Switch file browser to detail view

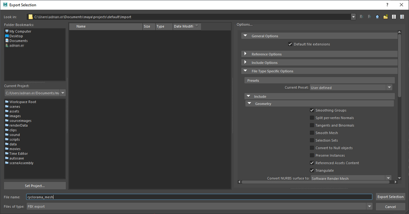(402, 17)
